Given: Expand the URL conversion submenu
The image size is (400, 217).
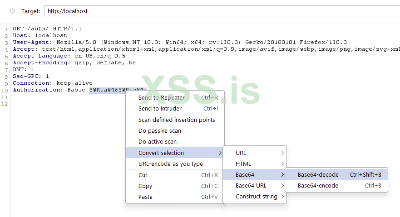Looking at the screenshot, I should [x=255, y=153].
